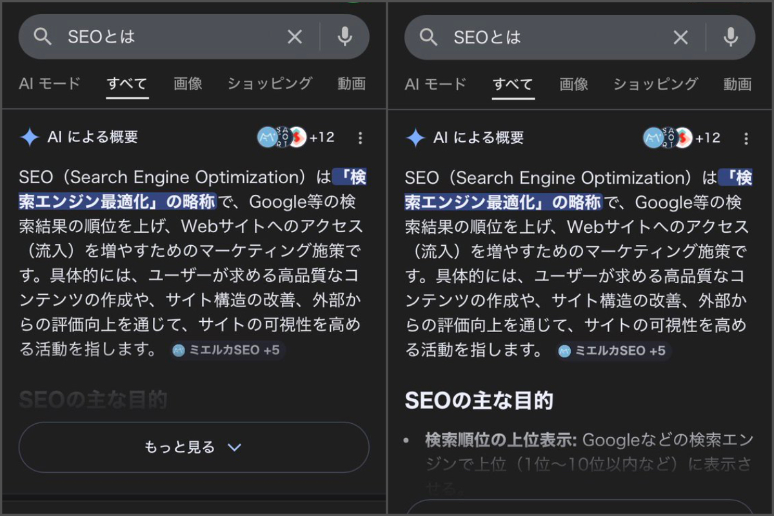Clear the search query in the right screenshot
Image resolution: width=774 pixels, height=516 pixels.
coord(680,37)
